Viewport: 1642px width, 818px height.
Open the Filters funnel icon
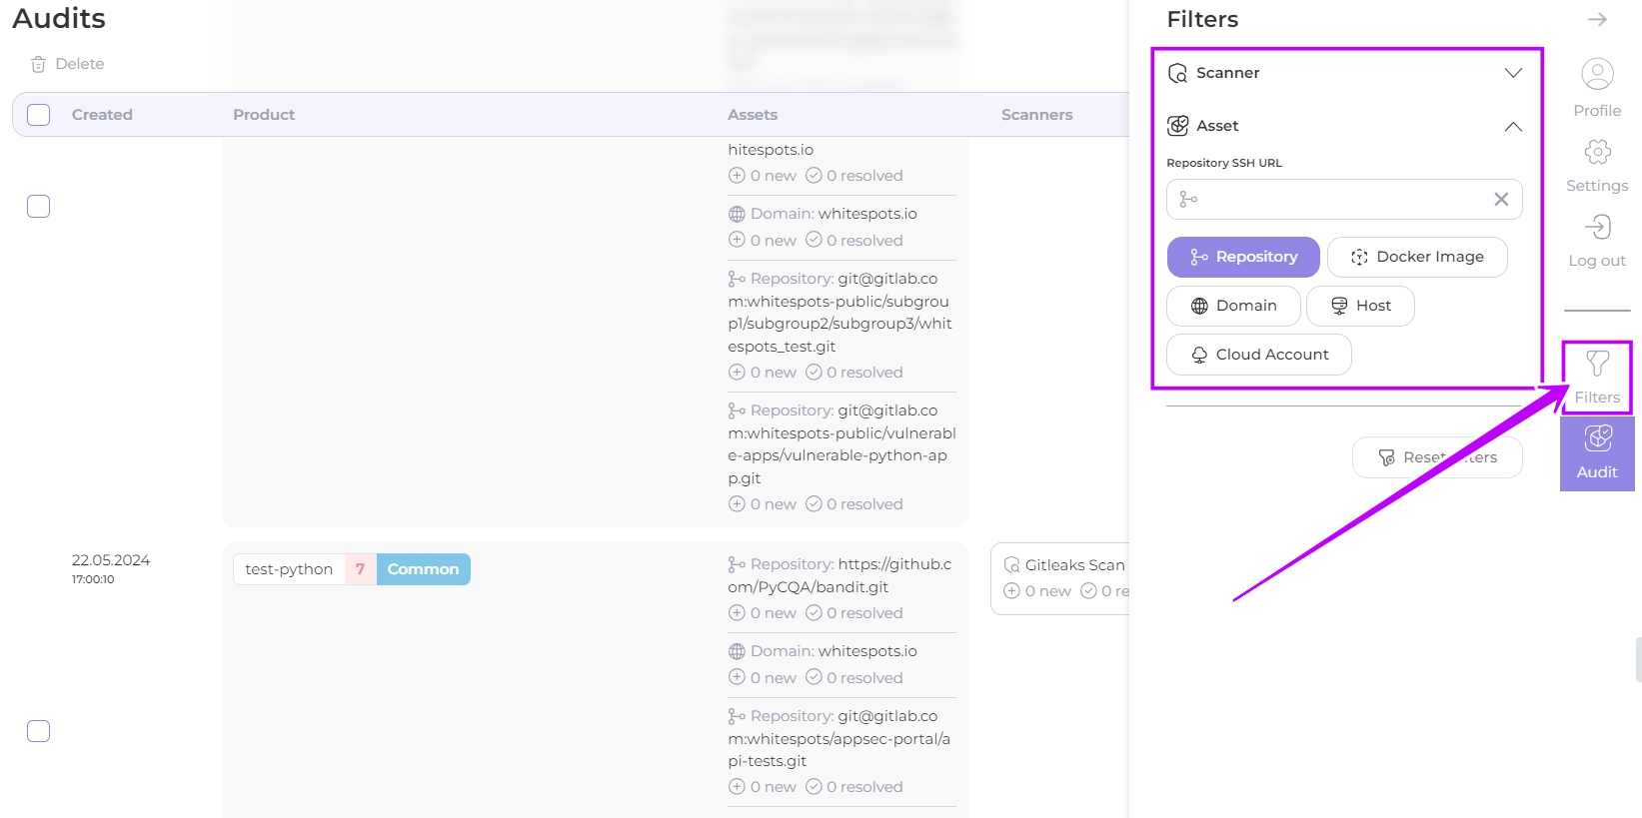1597,366
